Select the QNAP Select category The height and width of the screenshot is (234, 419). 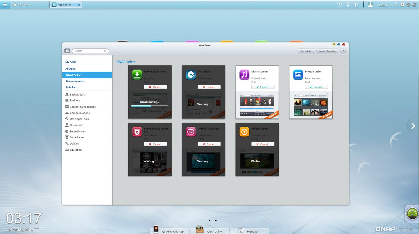click(87, 75)
